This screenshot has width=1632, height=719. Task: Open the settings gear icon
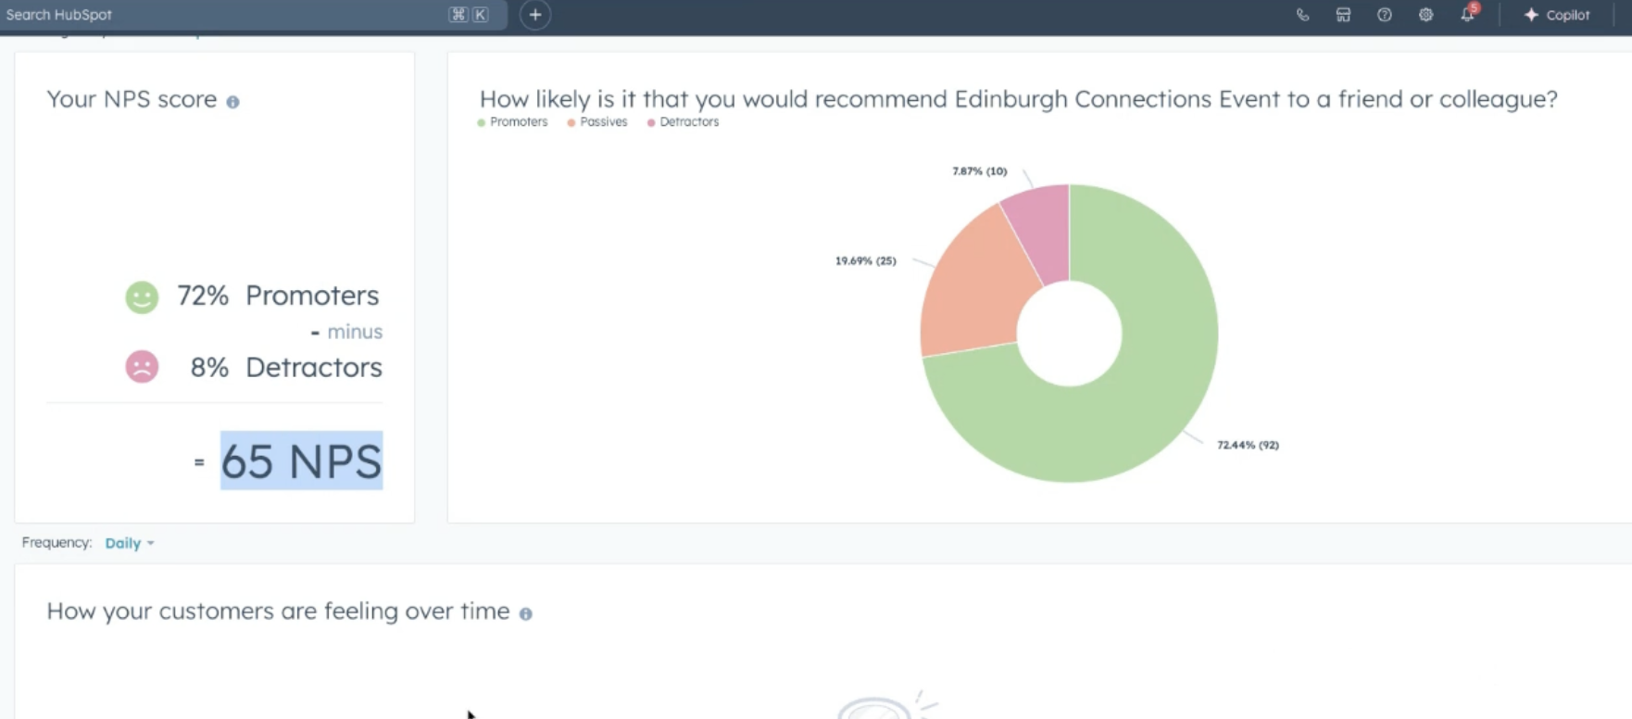tap(1426, 15)
